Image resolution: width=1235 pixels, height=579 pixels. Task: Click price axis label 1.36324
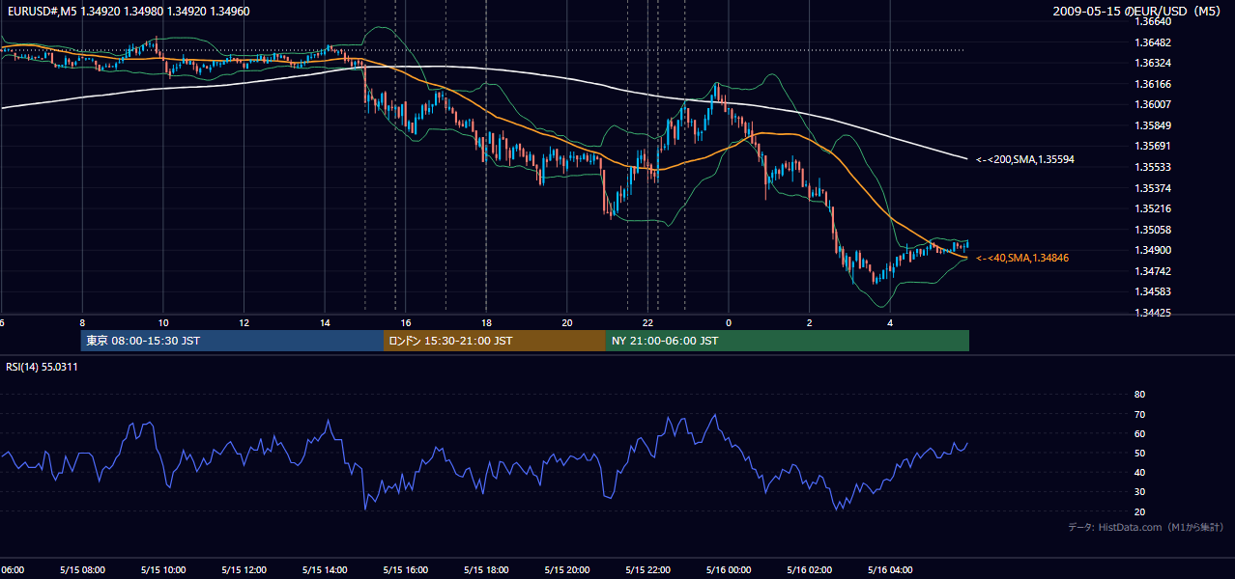tap(1153, 63)
